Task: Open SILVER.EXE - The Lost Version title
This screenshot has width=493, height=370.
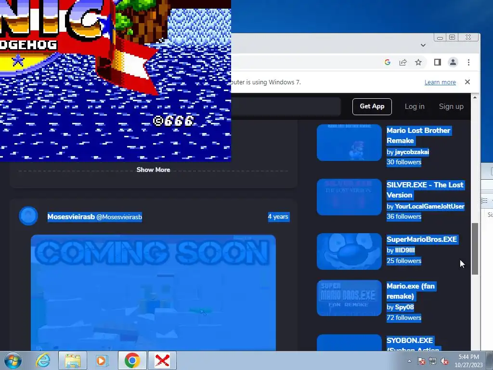Action: click(425, 190)
